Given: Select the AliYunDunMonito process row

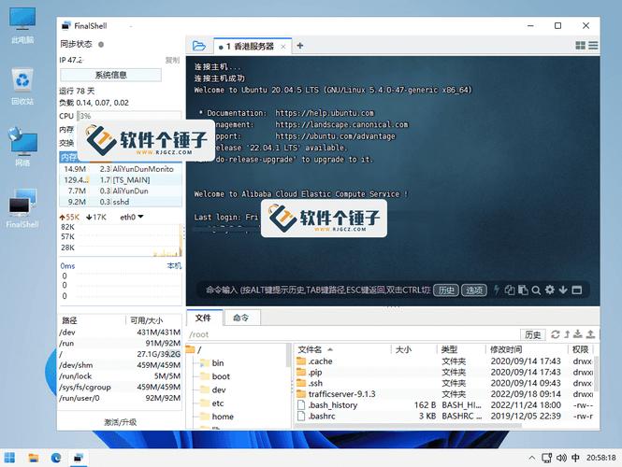Looking at the screenshot, I should coord(121,169).
